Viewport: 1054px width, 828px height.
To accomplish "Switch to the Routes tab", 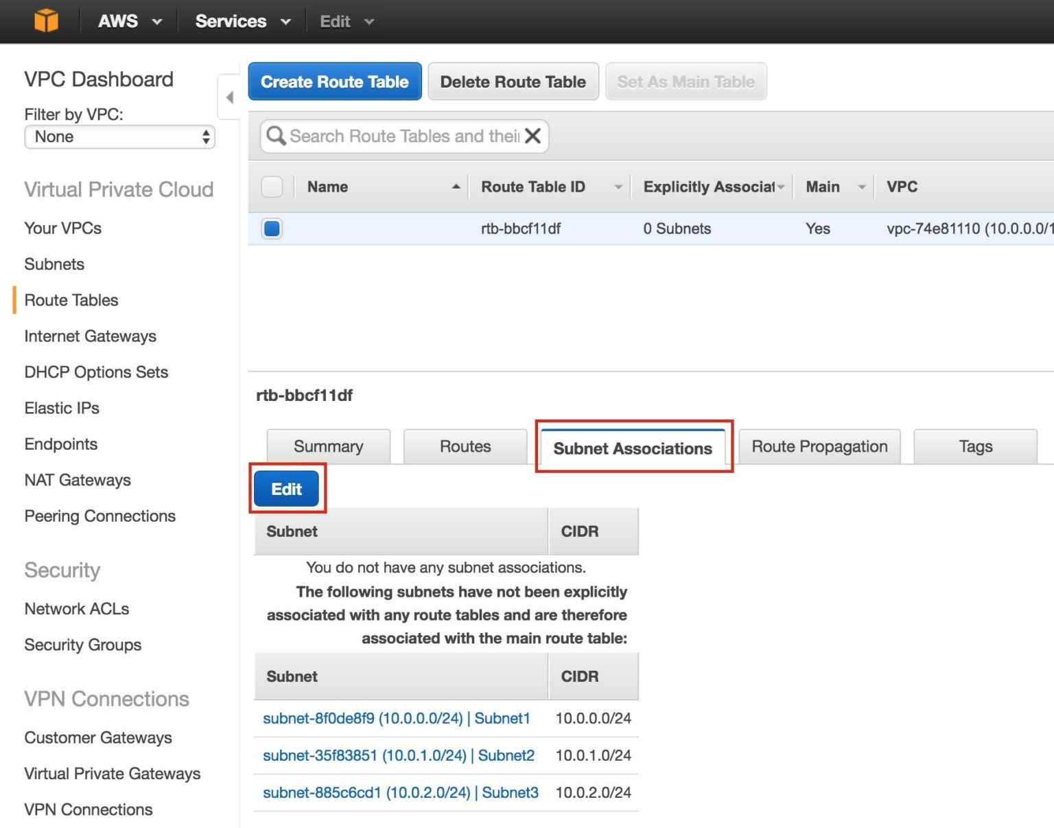I will (465, 447).
